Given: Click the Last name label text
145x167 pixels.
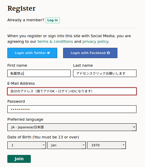Looking at the screenshot, I should 83,66.
